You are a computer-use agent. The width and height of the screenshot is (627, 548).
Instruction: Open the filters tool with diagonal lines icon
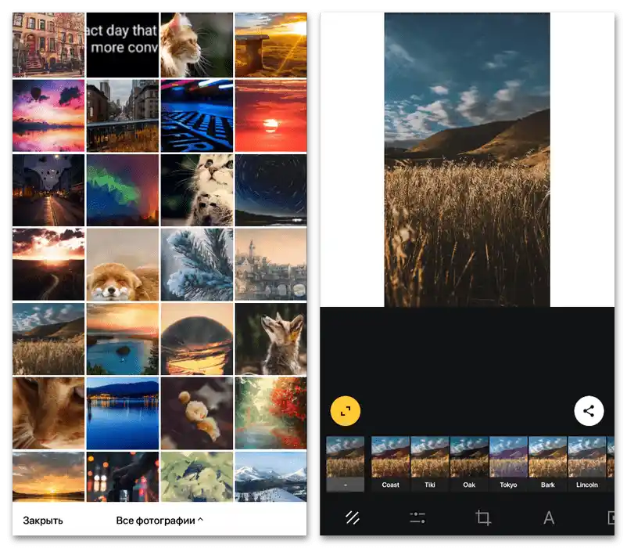(353, 517)
